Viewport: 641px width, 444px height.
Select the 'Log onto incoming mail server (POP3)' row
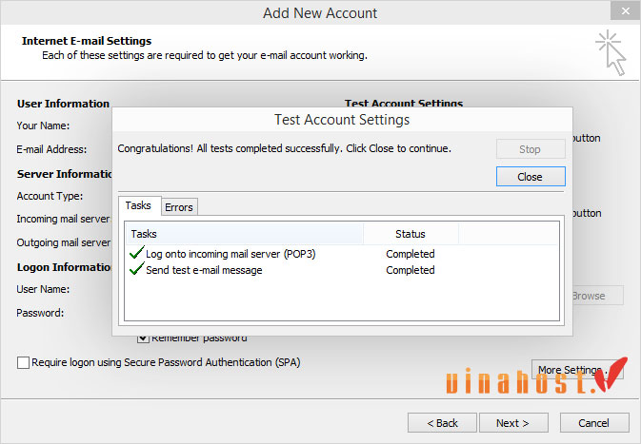[282, 254]
